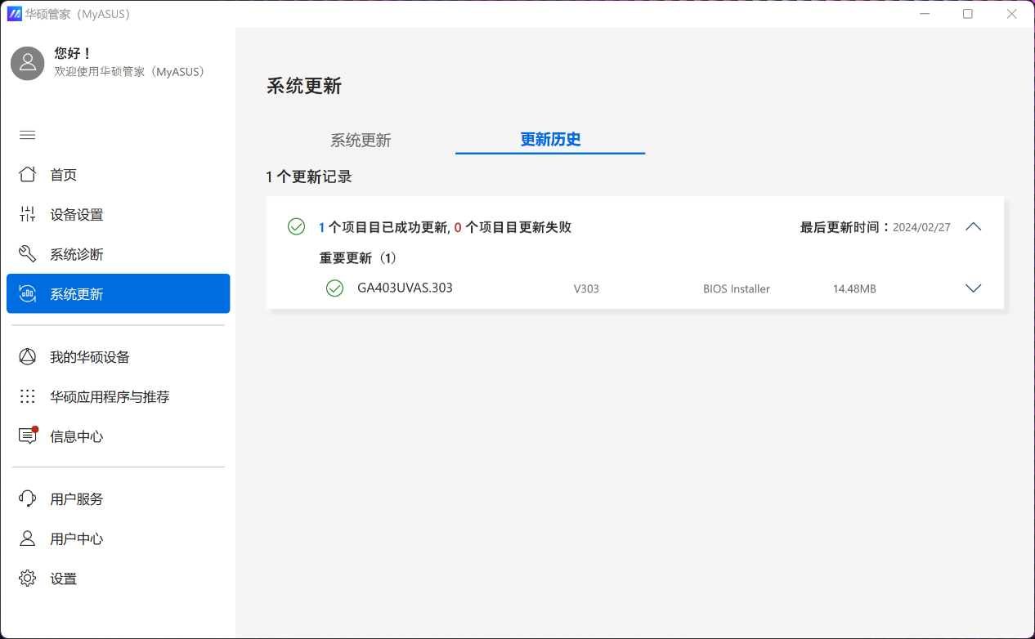Click the My ASUS devices icon
1035x639 pixels.
(27, 357)
